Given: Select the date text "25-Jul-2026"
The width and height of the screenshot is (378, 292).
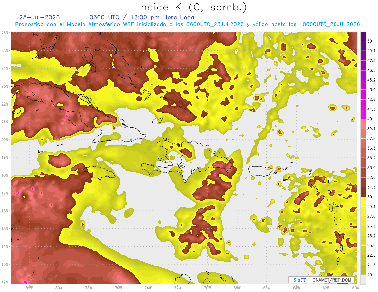Looking at the screenshot, I should tap(40, 17).
